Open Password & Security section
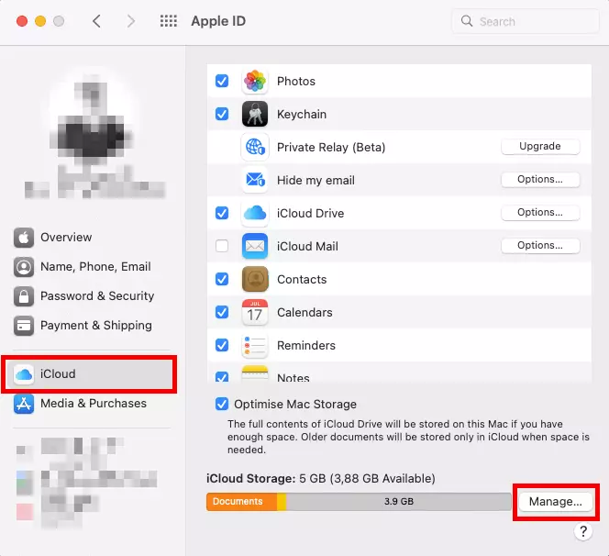The height and width of the screenshot is (556, 609). pos(96,296)
